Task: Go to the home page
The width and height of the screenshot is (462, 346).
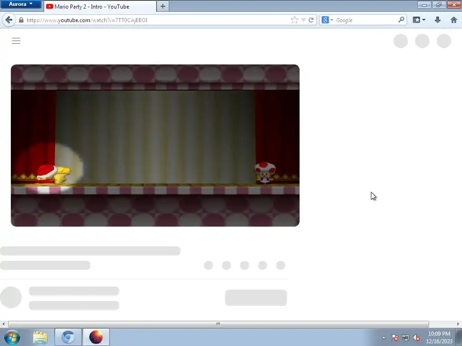Action: point(454,20)
